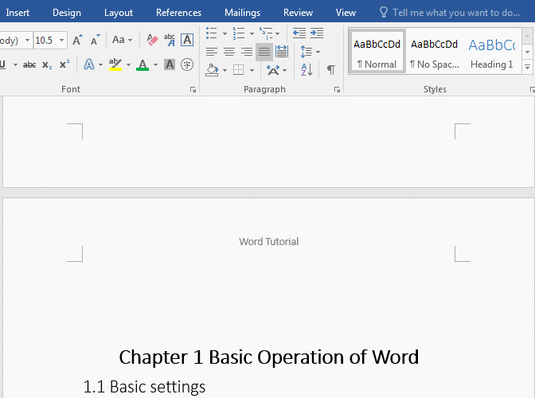The image size is (535, 398).
Task: Insert a numbered list
Action: pyautogui.click(x=239, y=33)
